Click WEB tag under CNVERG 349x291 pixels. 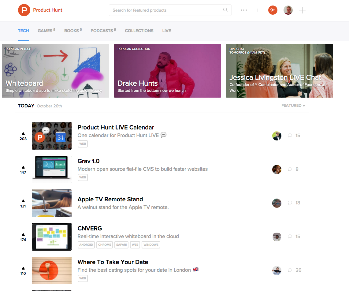(135, 245)
